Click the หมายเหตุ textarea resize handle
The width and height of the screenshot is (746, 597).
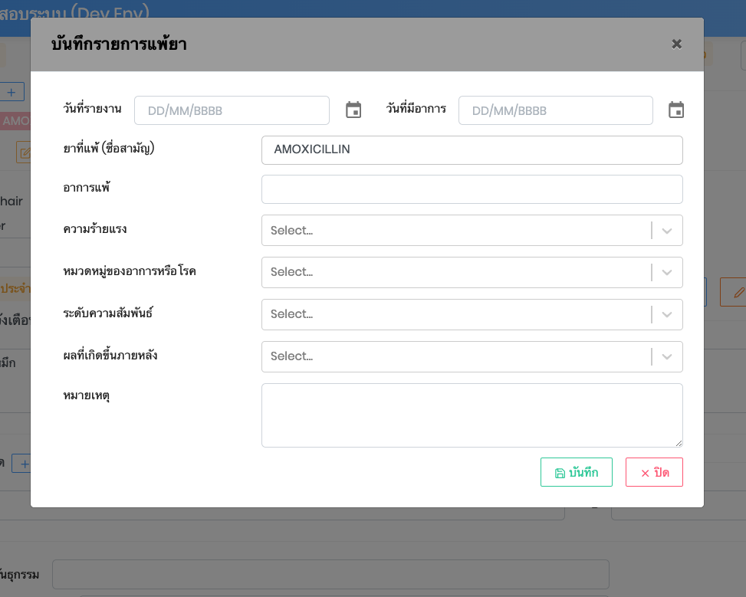click(679, 443)
